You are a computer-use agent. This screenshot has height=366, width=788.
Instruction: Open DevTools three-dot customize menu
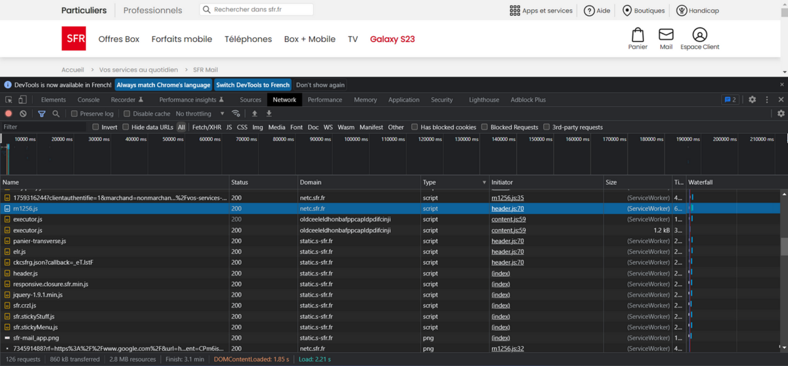tap(767, 100)
